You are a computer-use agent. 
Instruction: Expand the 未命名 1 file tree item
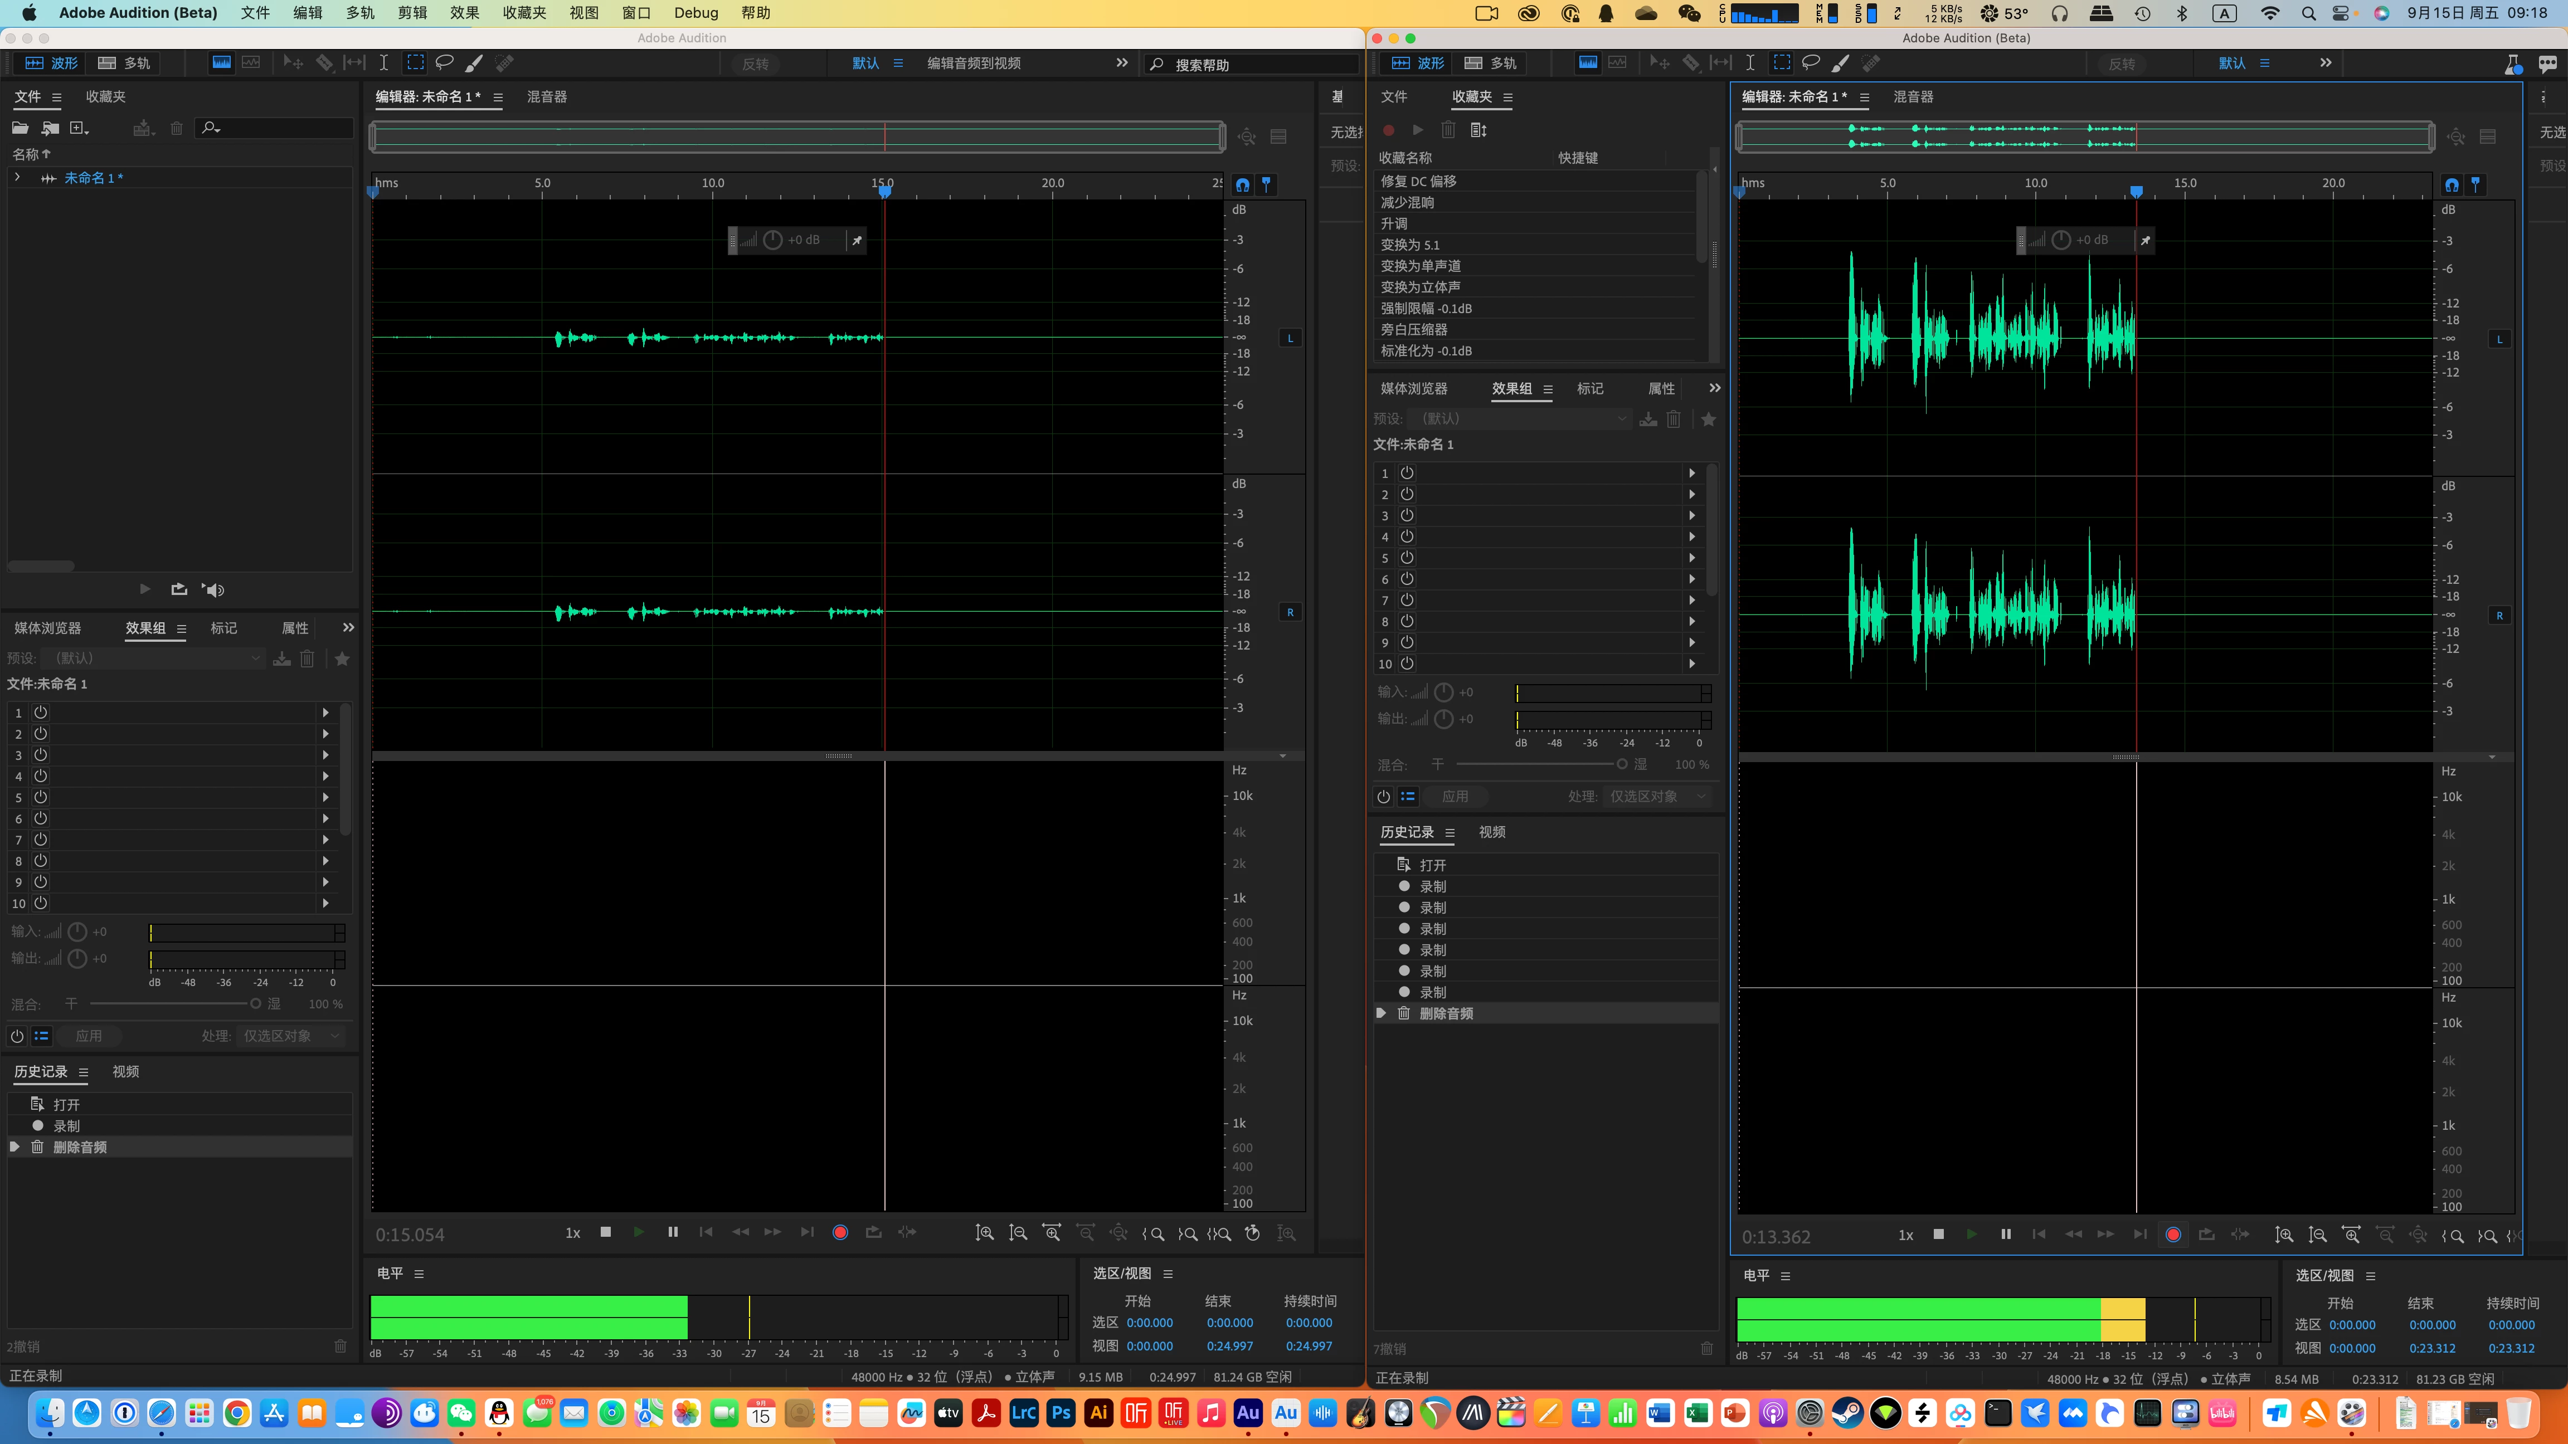17,177
